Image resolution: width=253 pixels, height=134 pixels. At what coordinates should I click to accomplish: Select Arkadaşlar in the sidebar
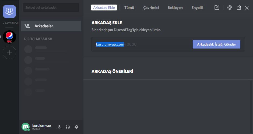pyautogui.click(x=51, y=26)
